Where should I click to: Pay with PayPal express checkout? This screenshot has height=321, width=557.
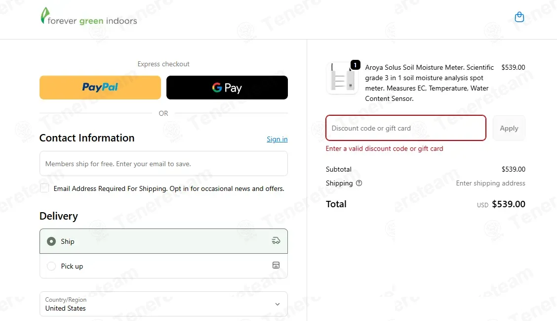point(100,88)
